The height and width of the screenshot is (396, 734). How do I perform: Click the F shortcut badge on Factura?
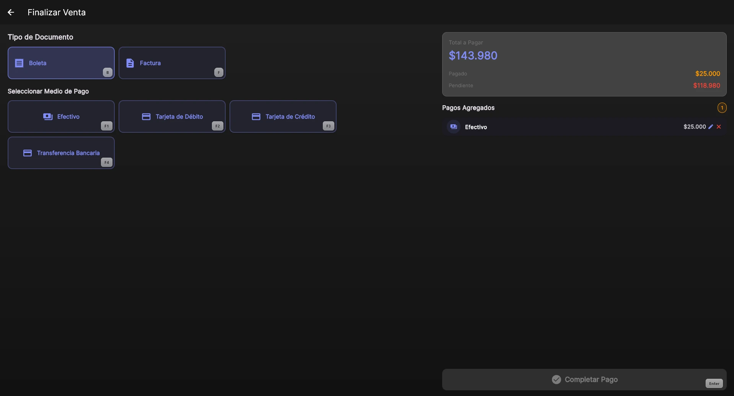(219, 72)
